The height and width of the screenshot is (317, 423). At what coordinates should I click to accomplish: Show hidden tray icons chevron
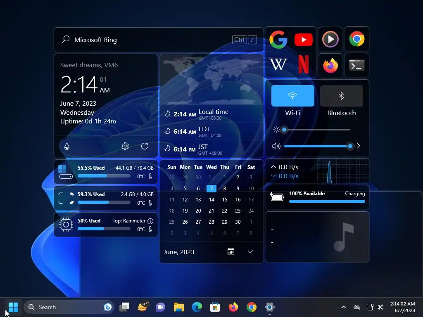[344, 307]
